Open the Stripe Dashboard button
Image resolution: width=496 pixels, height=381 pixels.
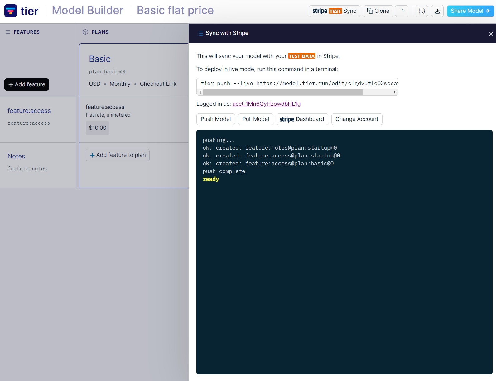[x=302, y=119]
